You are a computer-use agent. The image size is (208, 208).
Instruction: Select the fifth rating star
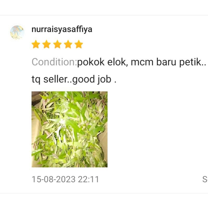tap(79, 44)
